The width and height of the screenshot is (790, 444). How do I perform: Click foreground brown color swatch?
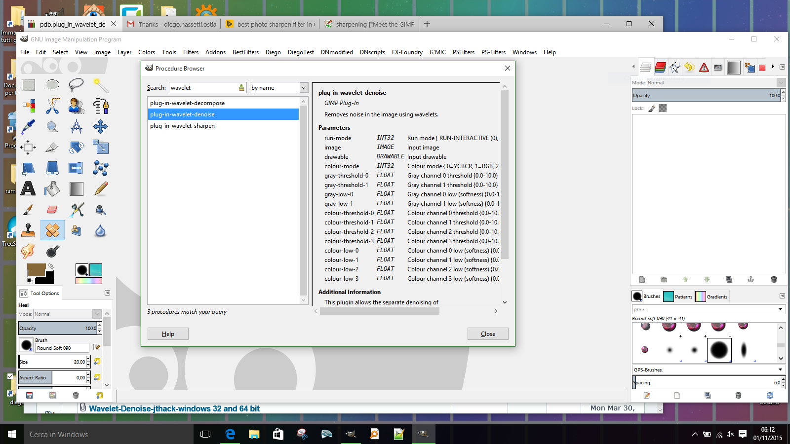tap(36, 270)
